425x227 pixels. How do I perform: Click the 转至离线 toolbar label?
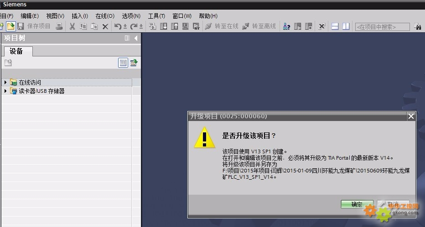(x=264, y=26)
